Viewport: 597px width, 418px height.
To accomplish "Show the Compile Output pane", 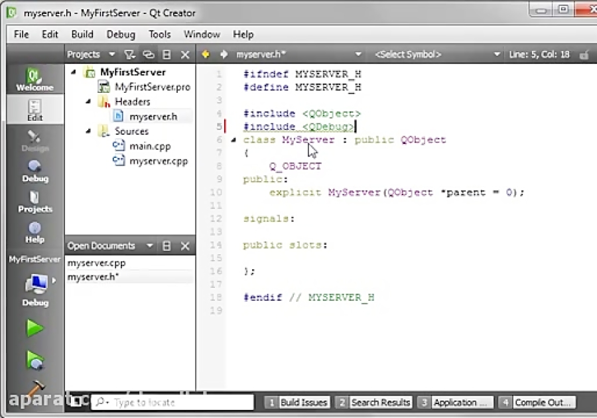I will (537, 402).
